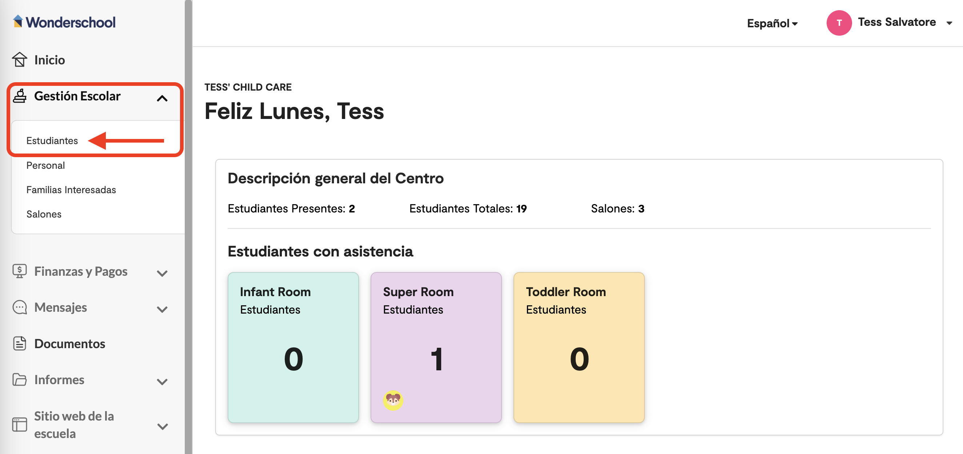The width and height of the screenshot is (963, 454).
Task: Click the Documentos file icon
Action: tap(19, 343)
